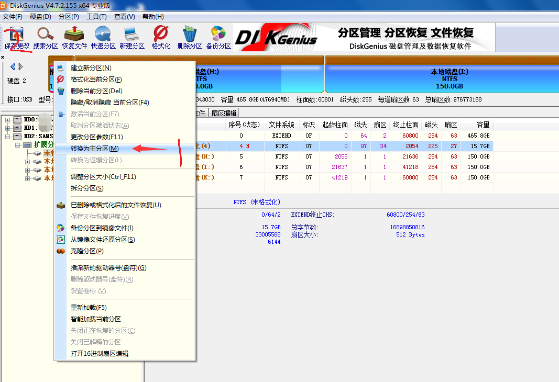Select 转换为主分区(M) in the context menu
559x382 pixels.
pyautogui.click(x=95, y=149)
